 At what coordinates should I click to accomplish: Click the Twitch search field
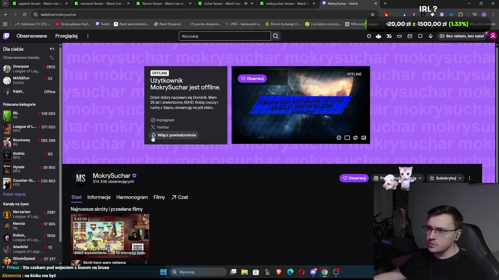click(225, 36)
